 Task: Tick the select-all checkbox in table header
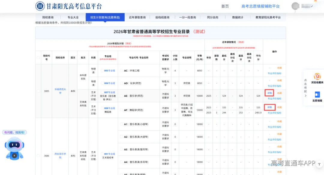tap(38, 57)
